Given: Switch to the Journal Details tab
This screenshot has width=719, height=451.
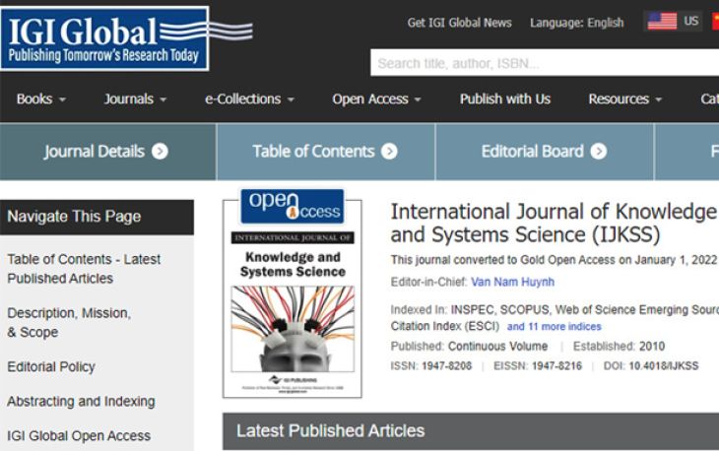Looking at the screenshot, I should (107, 152).
